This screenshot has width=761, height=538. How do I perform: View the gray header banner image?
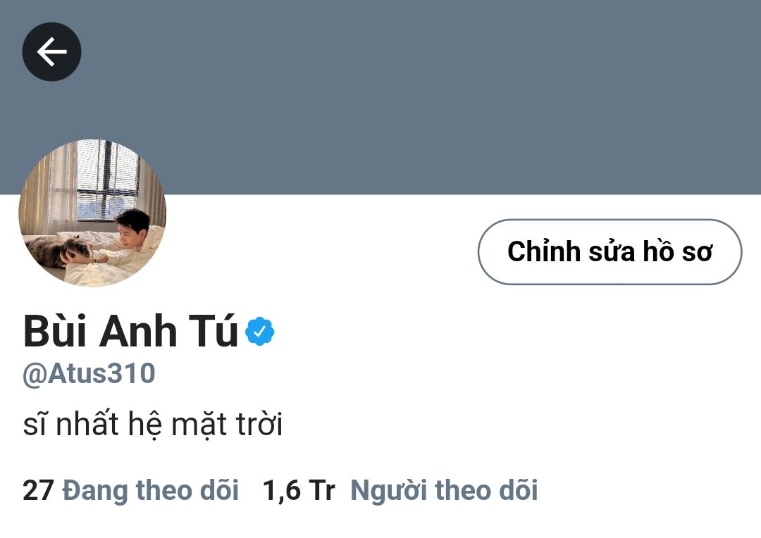coord(380,97)
